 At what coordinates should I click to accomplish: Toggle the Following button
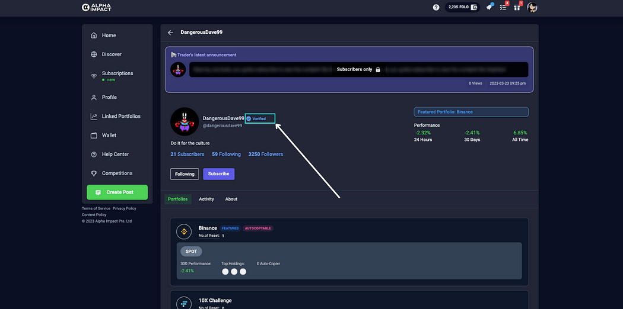185,174
